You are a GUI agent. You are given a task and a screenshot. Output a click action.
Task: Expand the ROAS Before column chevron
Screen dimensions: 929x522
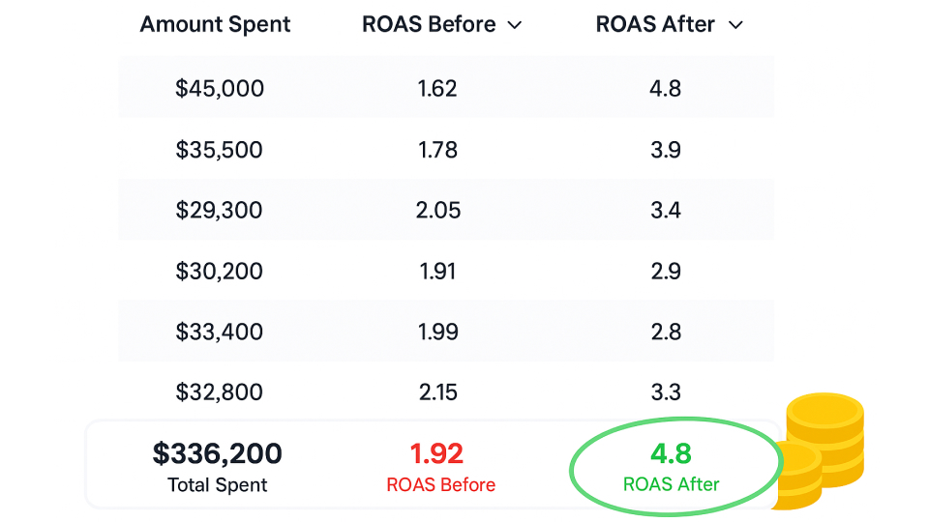[x=515, y=25]
